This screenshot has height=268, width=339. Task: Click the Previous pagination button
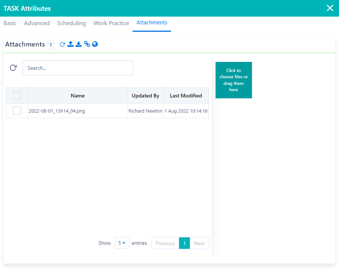pyautogui.click(x=165, y=243)
